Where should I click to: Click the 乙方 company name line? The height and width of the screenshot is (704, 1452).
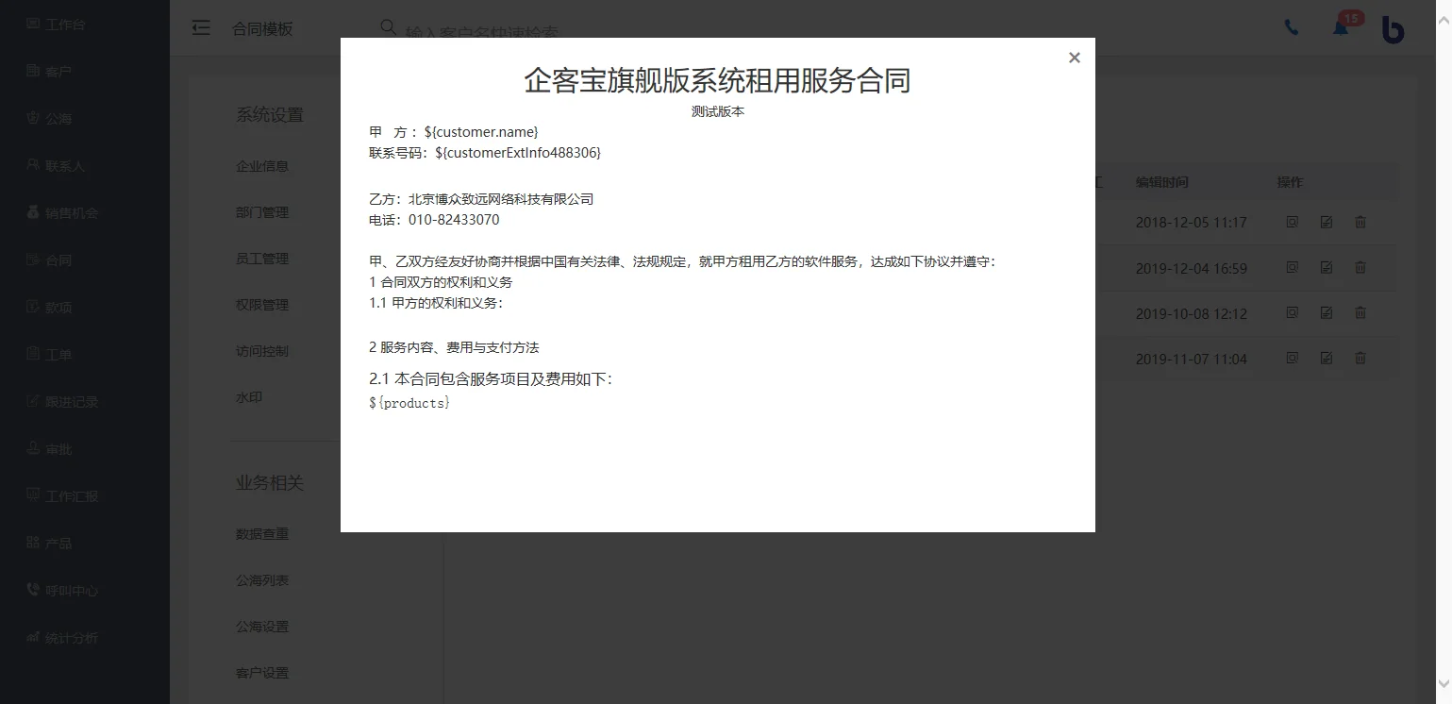point(481,199)
